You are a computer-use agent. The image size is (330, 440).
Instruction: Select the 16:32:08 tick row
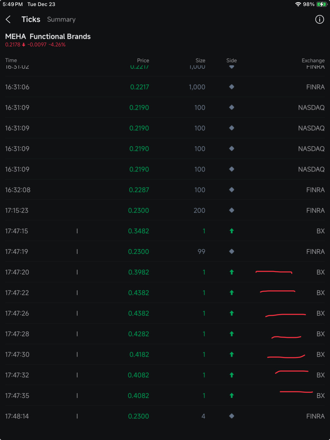[x=165, y=189]
